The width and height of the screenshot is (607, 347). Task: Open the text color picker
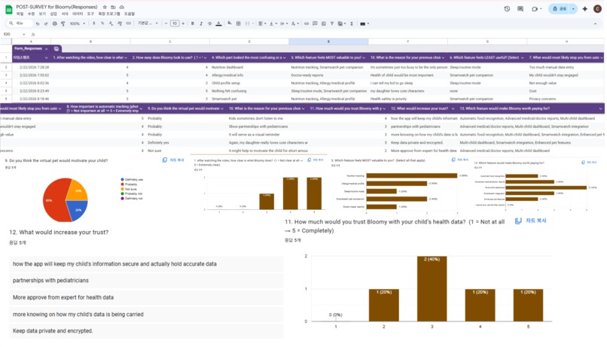(x=218, y=23)
